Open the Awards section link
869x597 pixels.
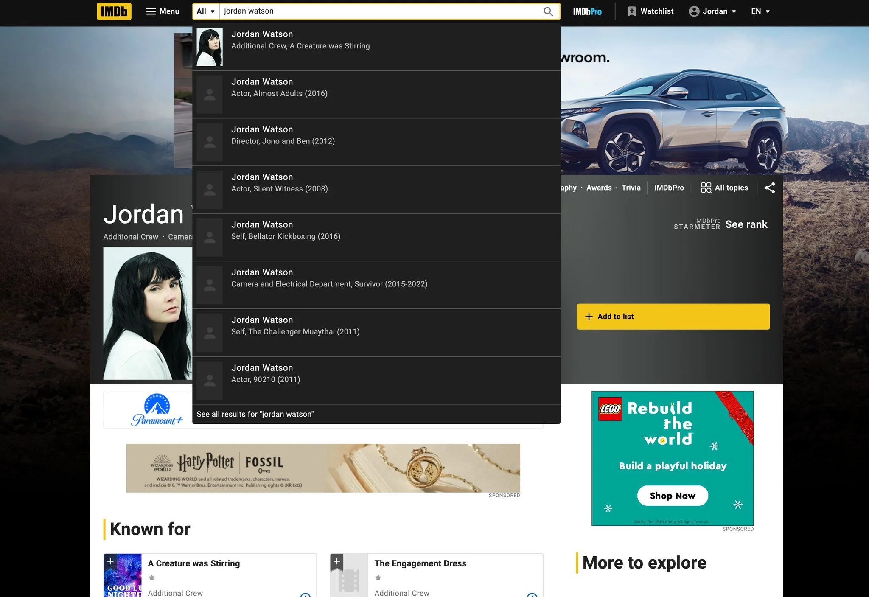599,188
